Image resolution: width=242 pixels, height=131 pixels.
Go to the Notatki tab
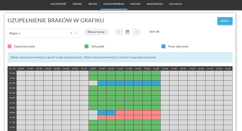135,4
